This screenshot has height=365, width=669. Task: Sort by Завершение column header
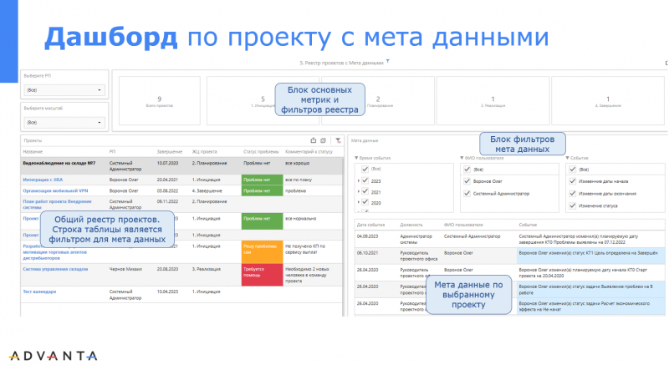[x=169, y=151]
